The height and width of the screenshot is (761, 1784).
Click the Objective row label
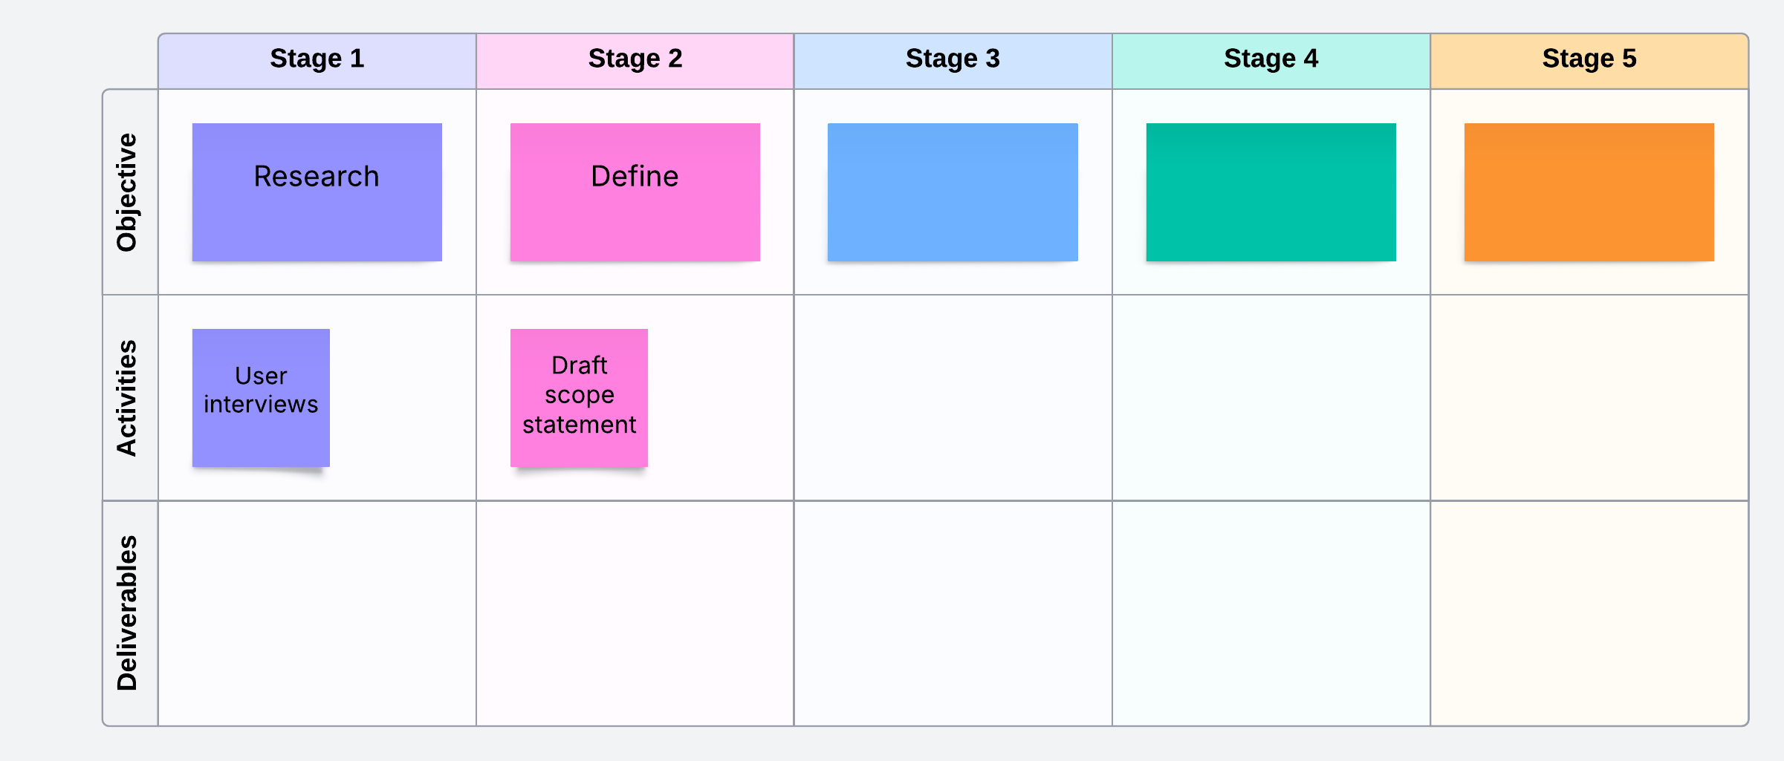[x=128, y=192]
